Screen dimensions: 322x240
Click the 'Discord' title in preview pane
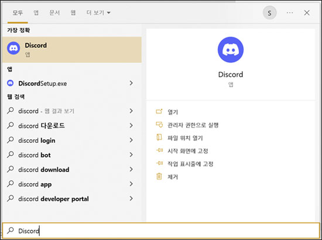pos(231,74)
